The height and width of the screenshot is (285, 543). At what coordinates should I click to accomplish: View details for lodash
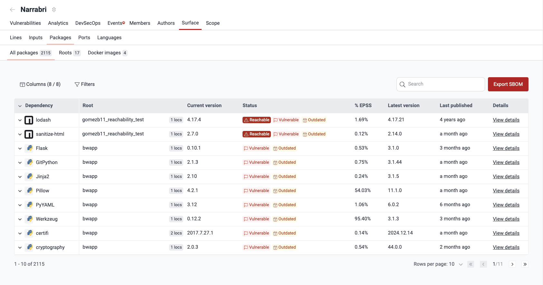tap(506, 120)
